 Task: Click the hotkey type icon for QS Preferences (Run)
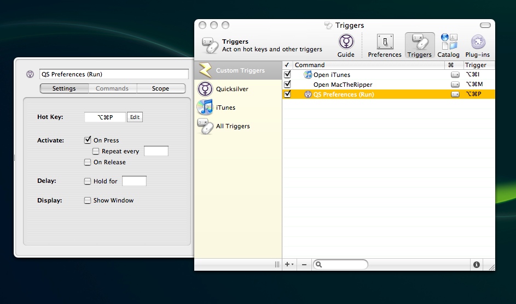point(455,94)
